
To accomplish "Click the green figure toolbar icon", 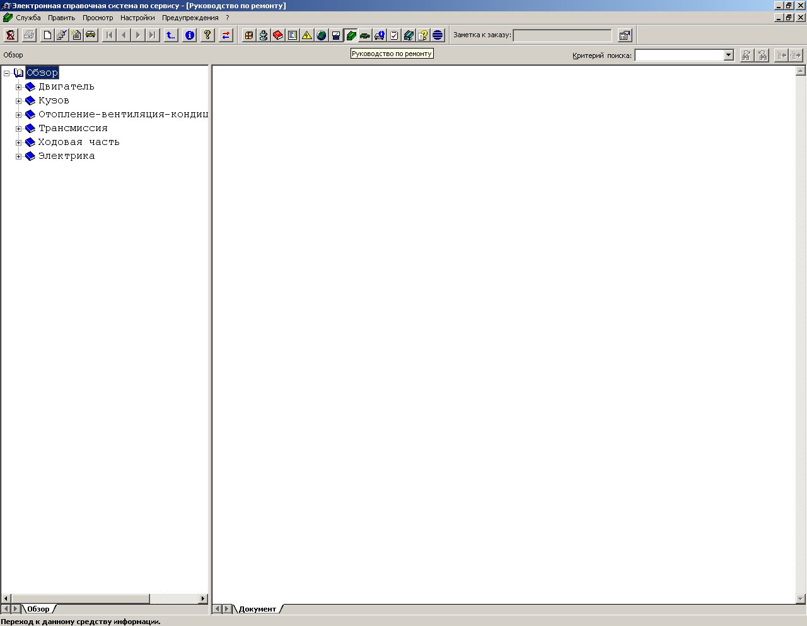I will 264,35.
